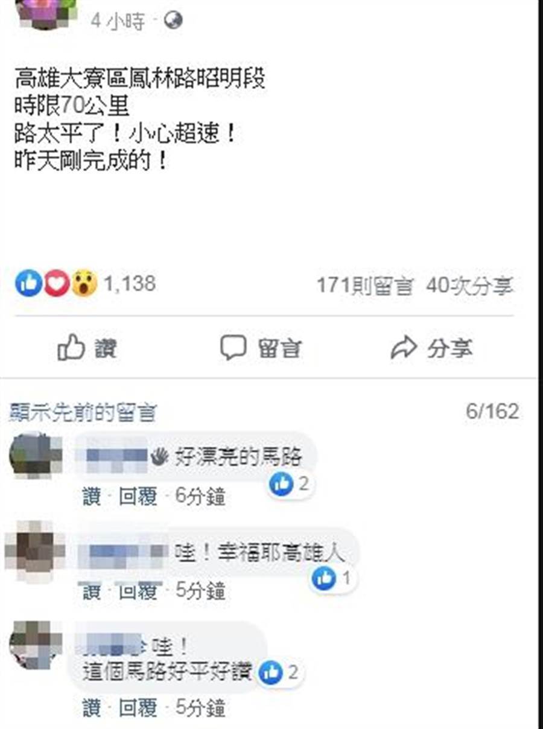Click the public globe privacy icon
The image size is (543, 729).
[173, 21]
